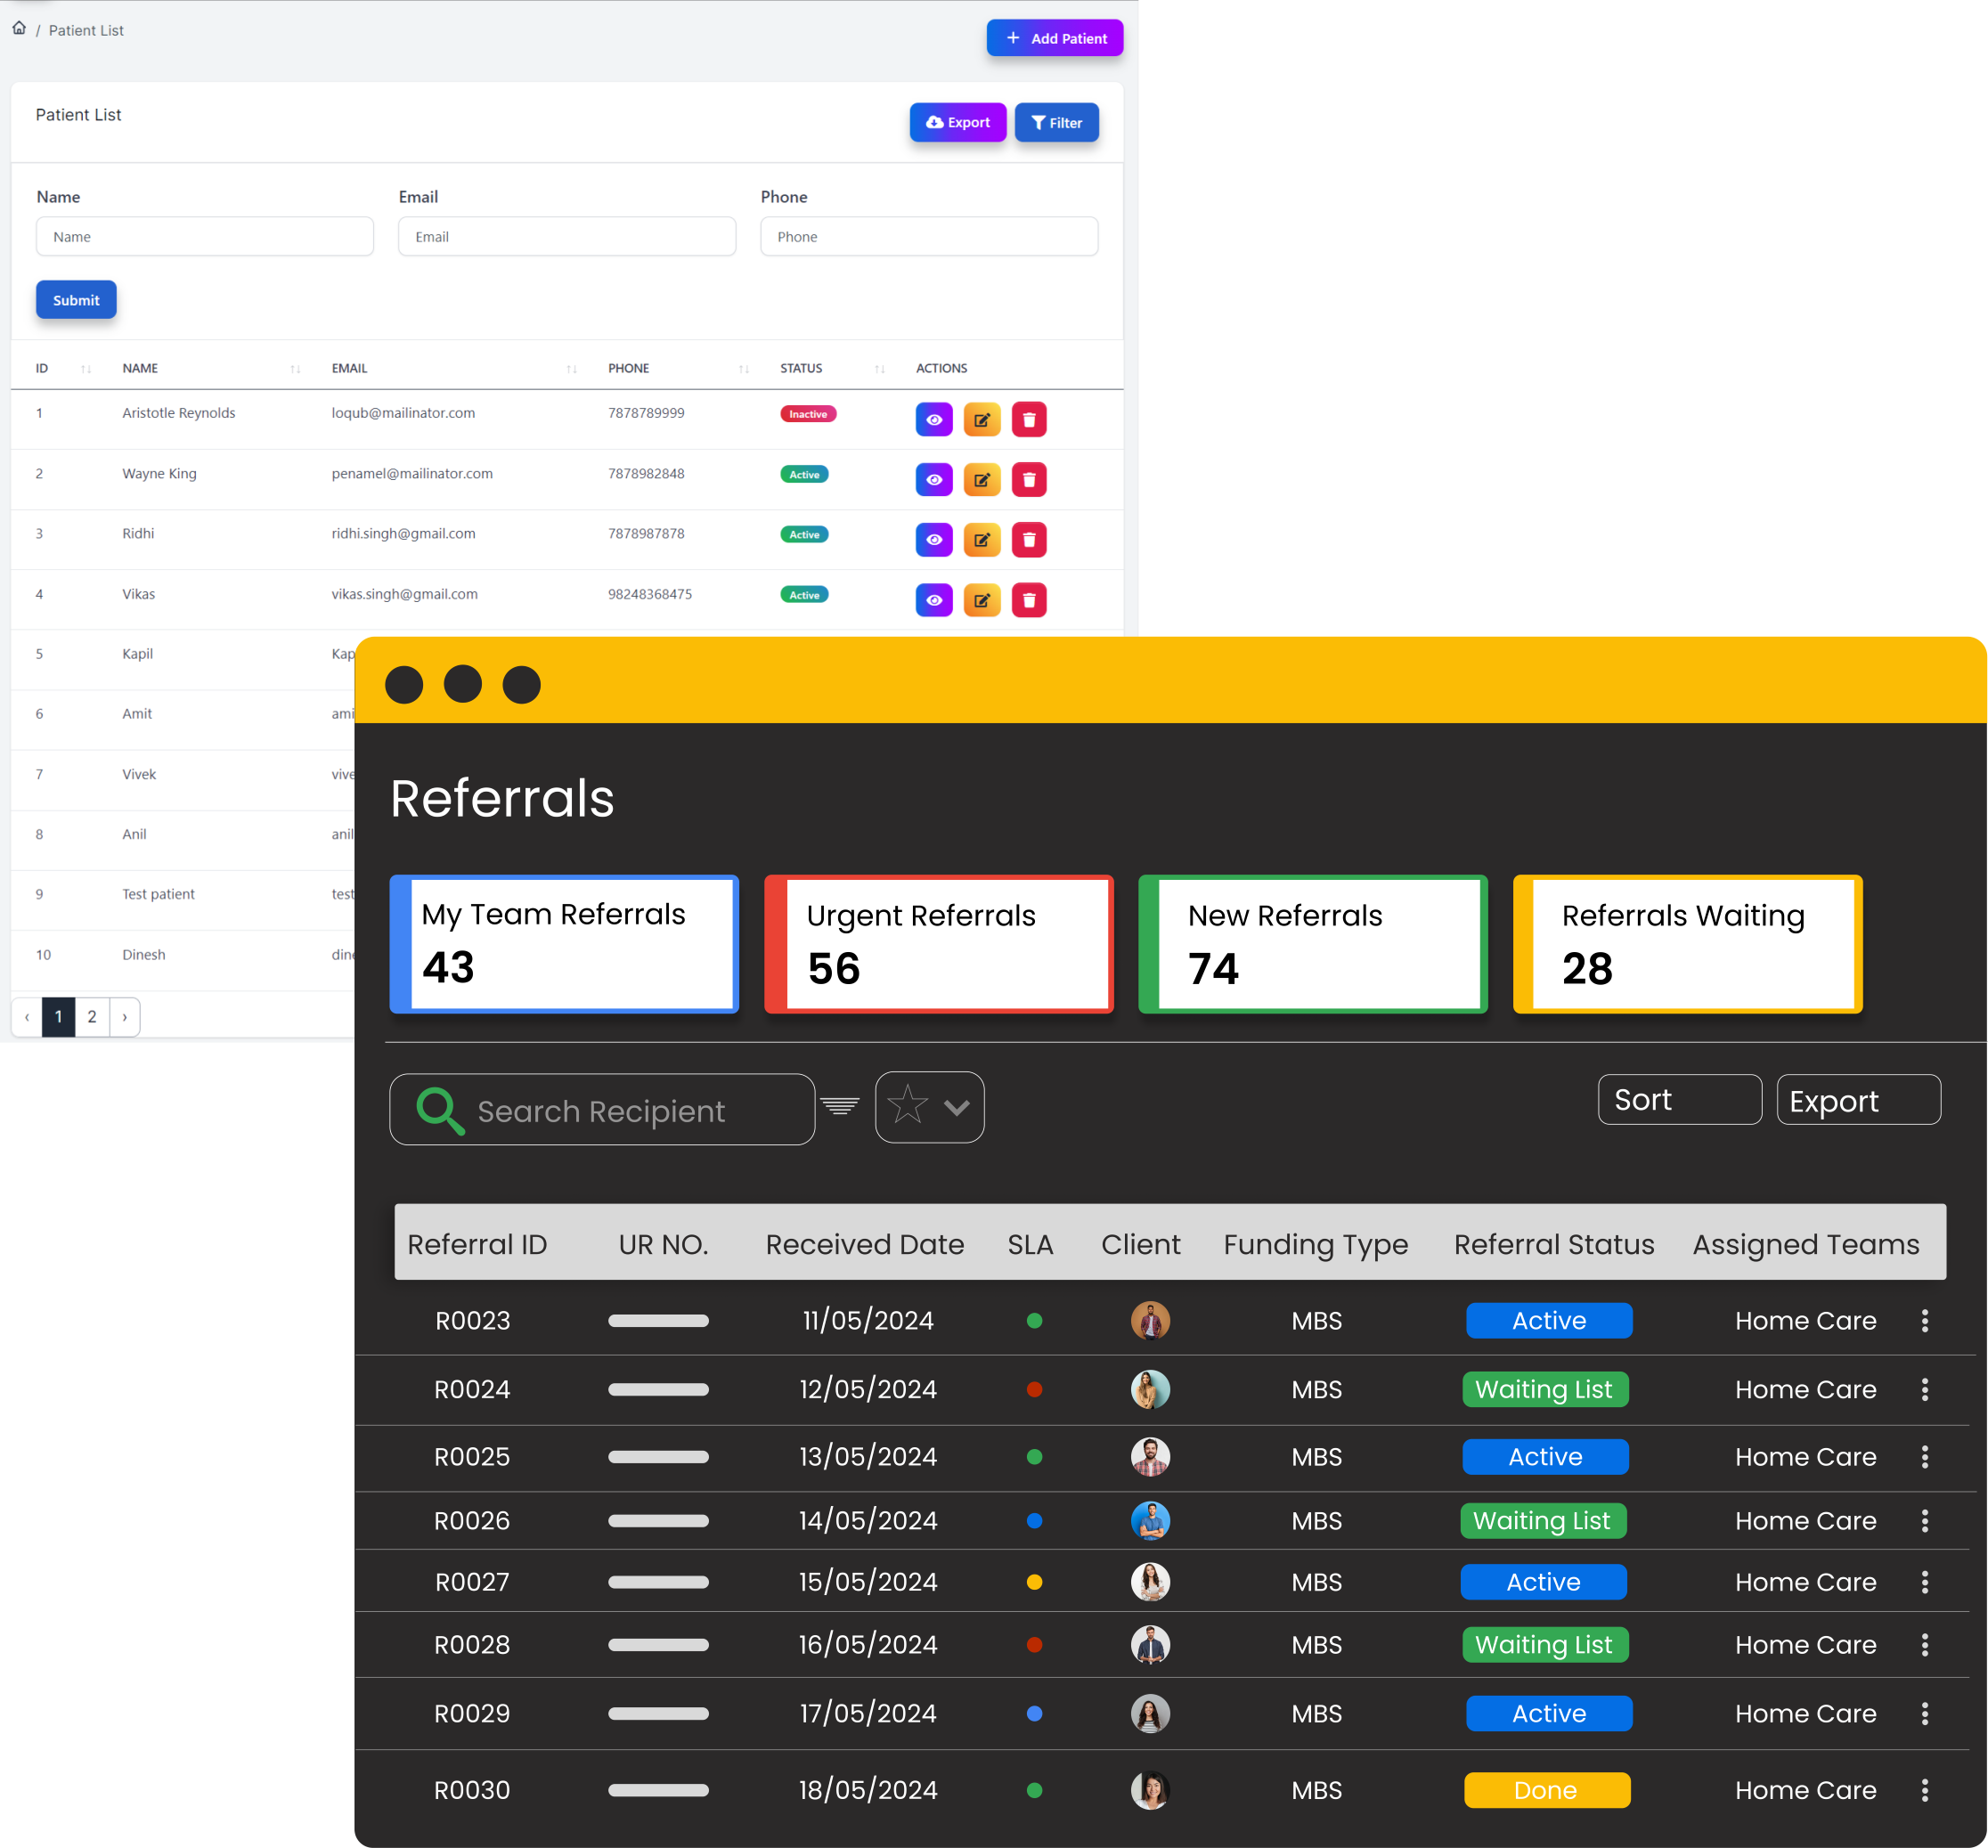Image resolution: width=1988 pixels, height=1848 pixels.
Task: Open row options menu for R0023
Action: tap(1924, 1321)
